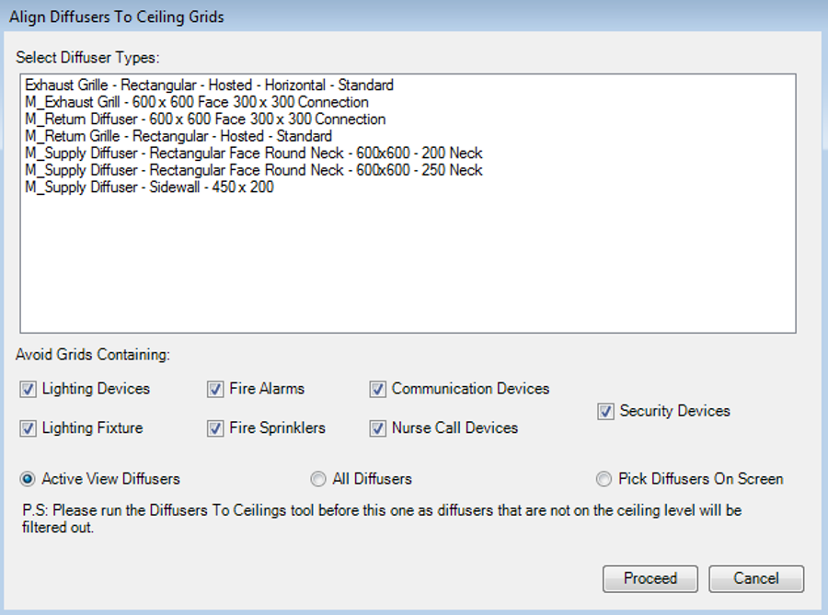Click the Proceed button
Image resolution: width=828 pixels, height=615 pixels.
[x=650, y=578]
